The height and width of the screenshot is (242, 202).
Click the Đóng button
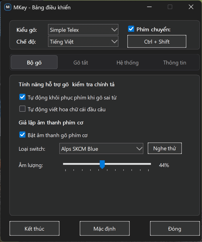(175, 229)
